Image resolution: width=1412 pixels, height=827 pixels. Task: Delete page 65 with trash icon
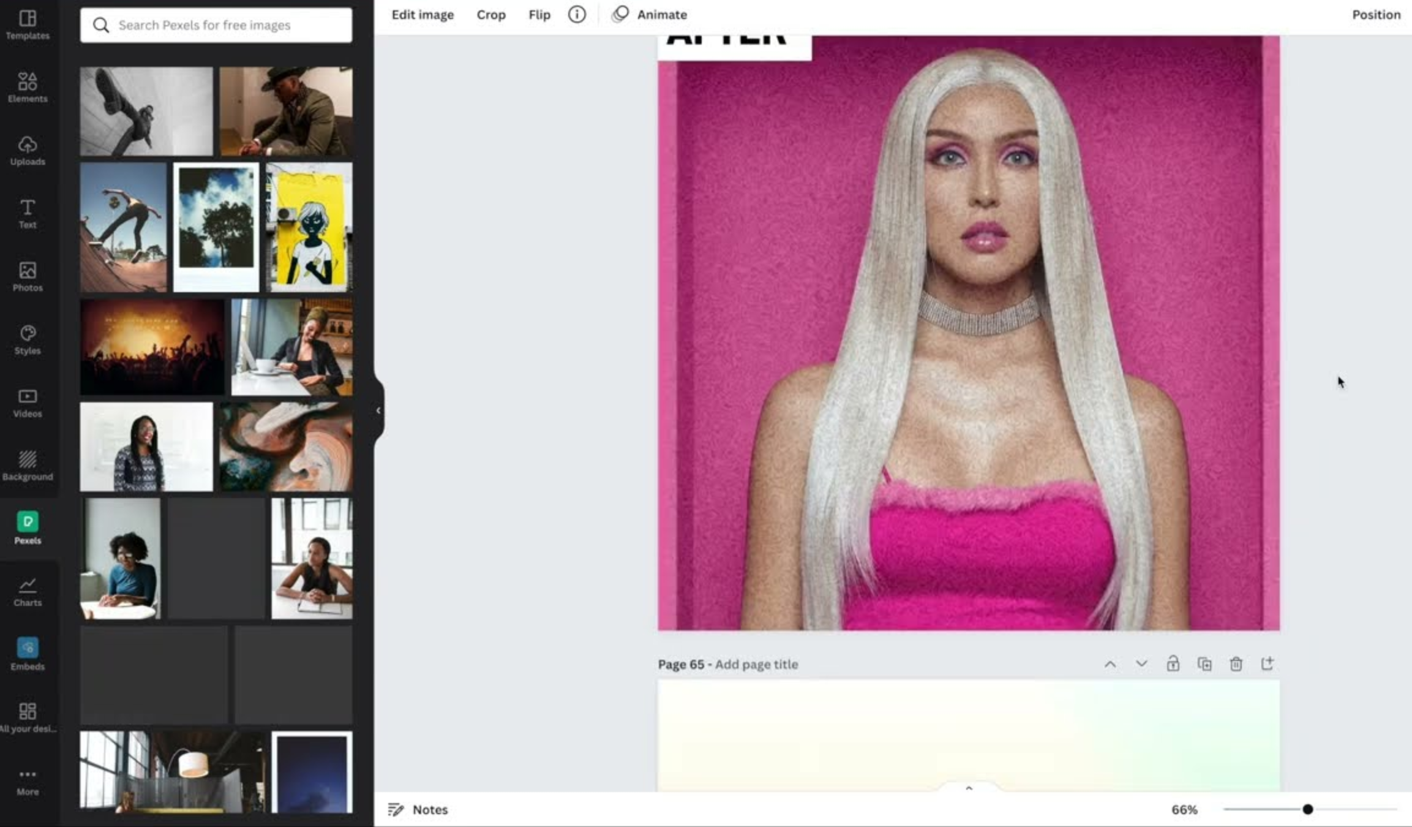pos(1236,663)
